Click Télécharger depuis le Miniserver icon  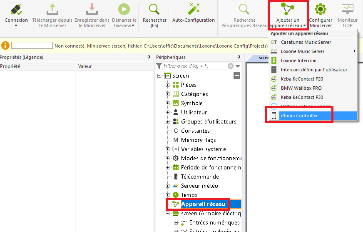(52, 9)
